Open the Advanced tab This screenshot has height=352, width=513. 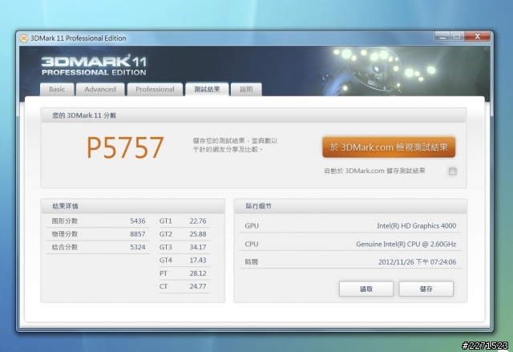100,89
